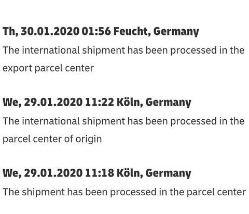
Task: Select the 01:56 timestamp
Action: (96, 31)
